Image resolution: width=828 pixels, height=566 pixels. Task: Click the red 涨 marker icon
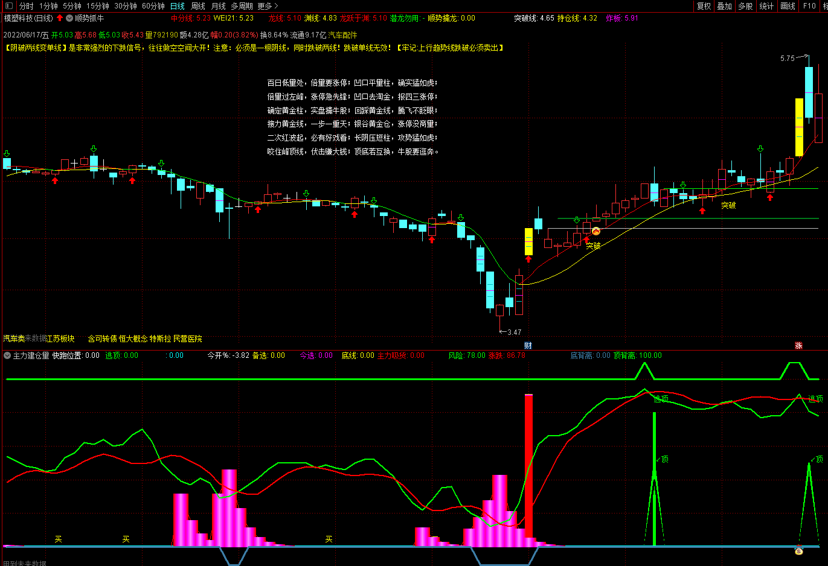click(798, 346)
